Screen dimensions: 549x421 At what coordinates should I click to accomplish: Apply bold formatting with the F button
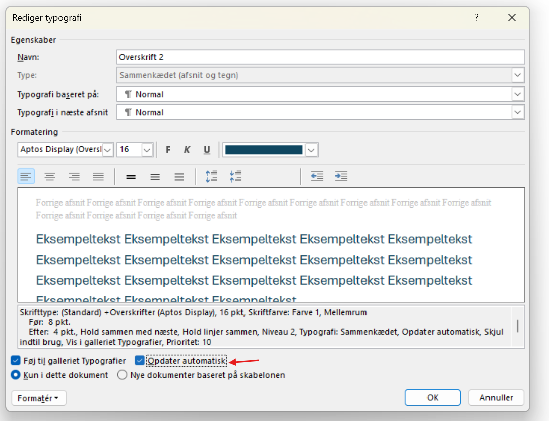(x=168, y=150)
